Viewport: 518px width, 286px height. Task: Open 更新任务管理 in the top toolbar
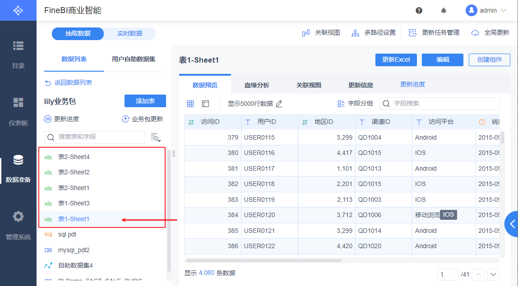[x=434, y=33]
